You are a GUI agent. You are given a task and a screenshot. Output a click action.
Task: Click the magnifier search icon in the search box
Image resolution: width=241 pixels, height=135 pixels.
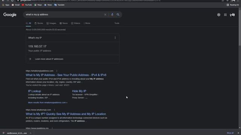118,15
